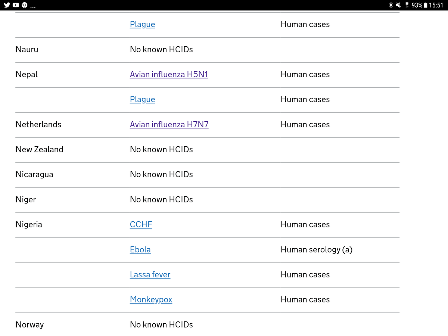Tap the Bluetooth status icon

click(x=391, y=5)
